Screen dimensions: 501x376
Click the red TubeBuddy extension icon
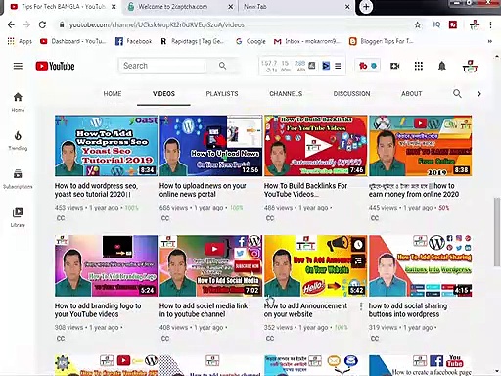coord(453,24)
